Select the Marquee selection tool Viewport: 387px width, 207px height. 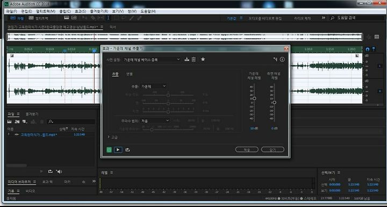point(116,18)
